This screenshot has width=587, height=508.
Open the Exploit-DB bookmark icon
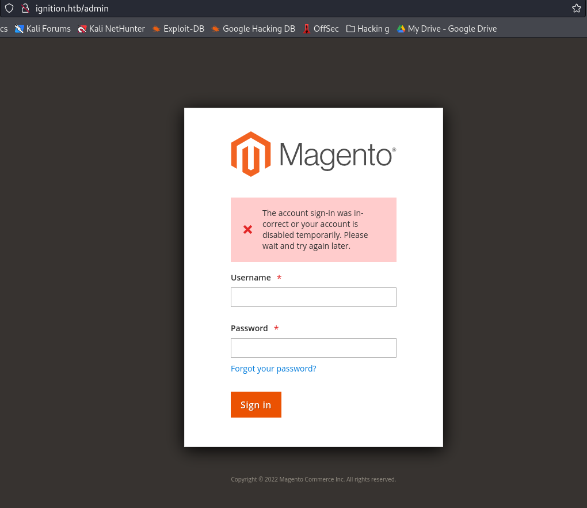[x=156, y=28]
